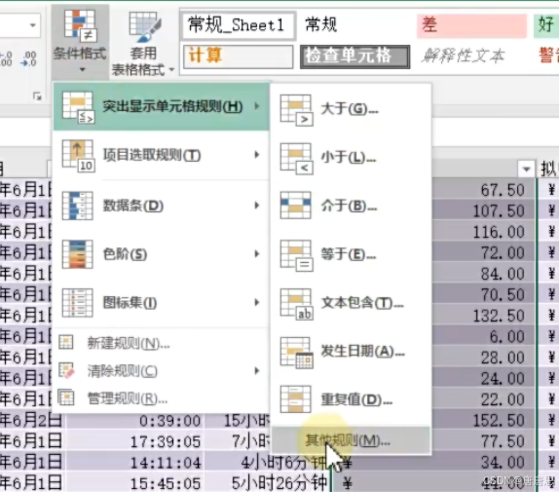The width and height of the screenshot is (559, 492).
Task: Select 重复值(D)... rule option
Action: (x=351, y=400)
